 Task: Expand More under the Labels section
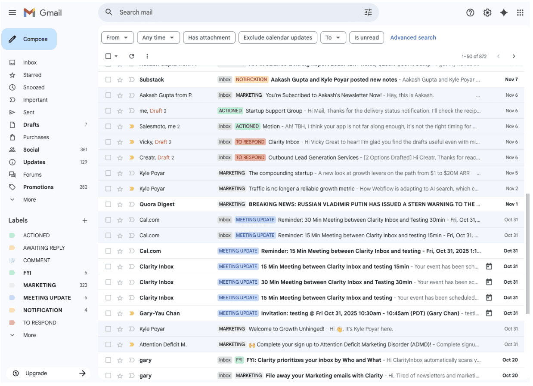pyautogui.click(x=29, y=335)
